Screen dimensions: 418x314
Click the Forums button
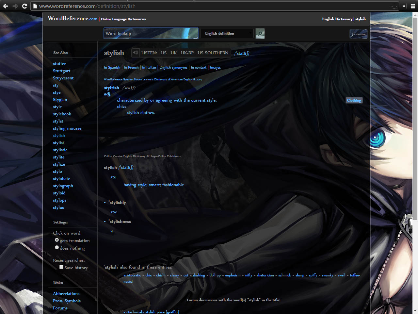click(358, 34)
